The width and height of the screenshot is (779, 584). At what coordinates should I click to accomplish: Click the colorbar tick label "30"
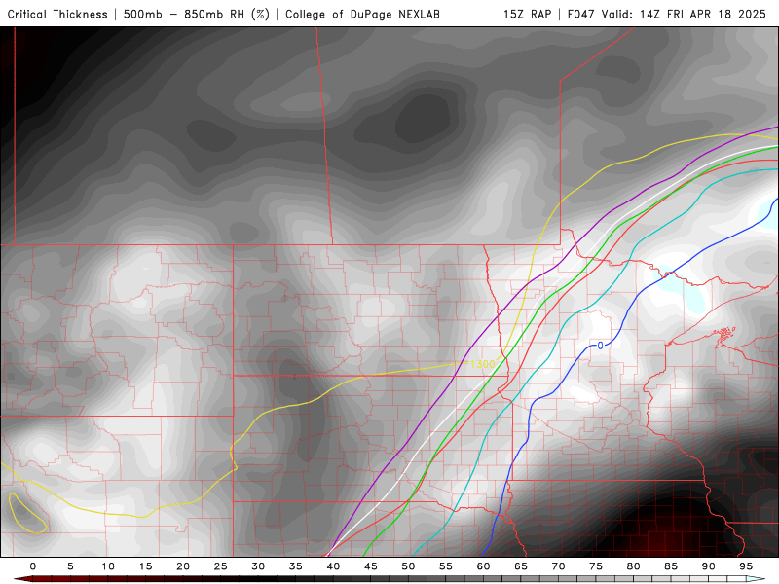(x=258, y=566)
